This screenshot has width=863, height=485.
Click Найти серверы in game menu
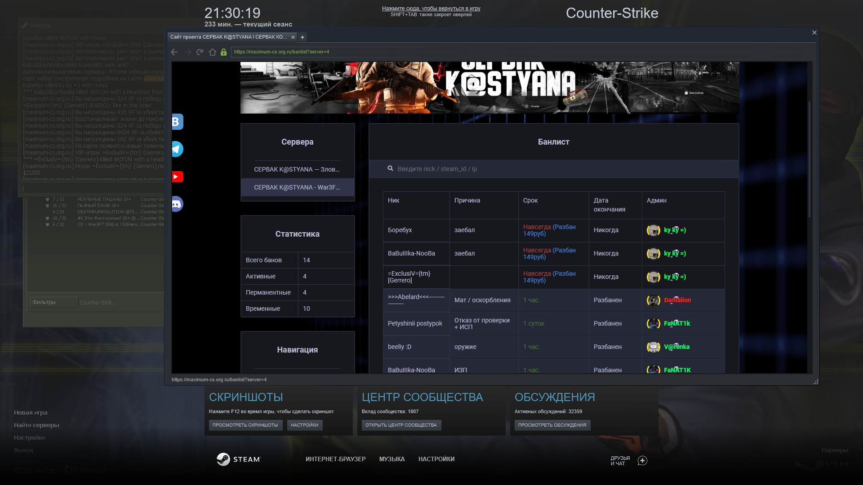tap(36, 425)
